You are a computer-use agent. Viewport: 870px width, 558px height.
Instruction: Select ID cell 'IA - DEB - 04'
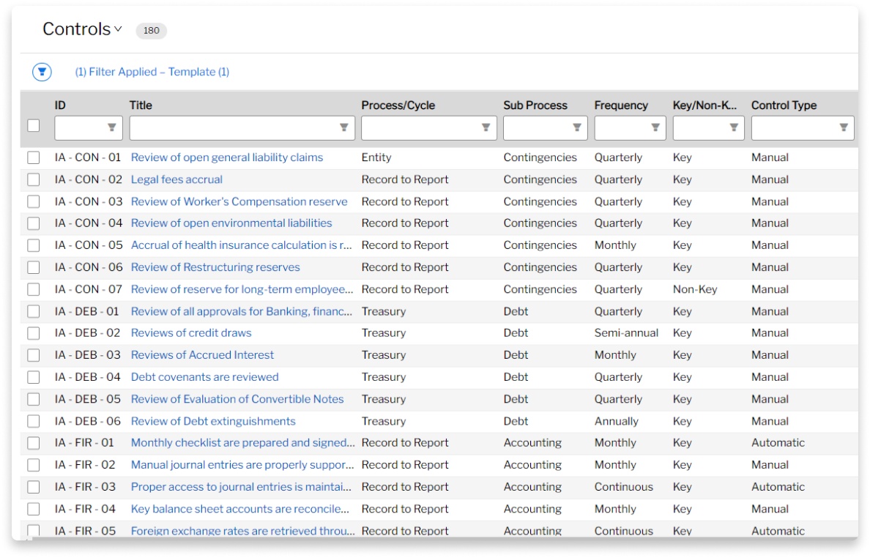88,377
